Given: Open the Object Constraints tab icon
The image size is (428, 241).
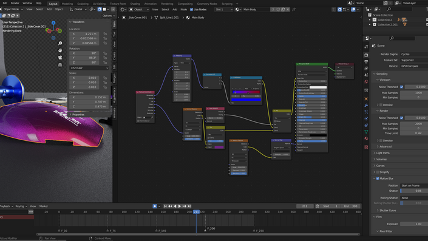Looking at the screenshot, I should pyautogui.click(x=366, y=125).
